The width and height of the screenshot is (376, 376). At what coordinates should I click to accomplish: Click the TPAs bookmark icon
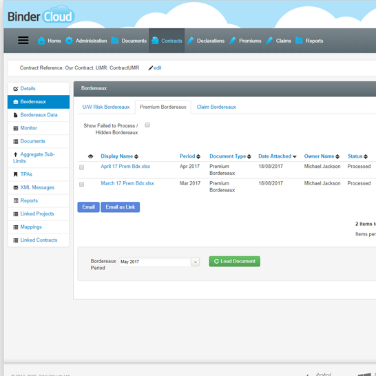pos(16,174)
